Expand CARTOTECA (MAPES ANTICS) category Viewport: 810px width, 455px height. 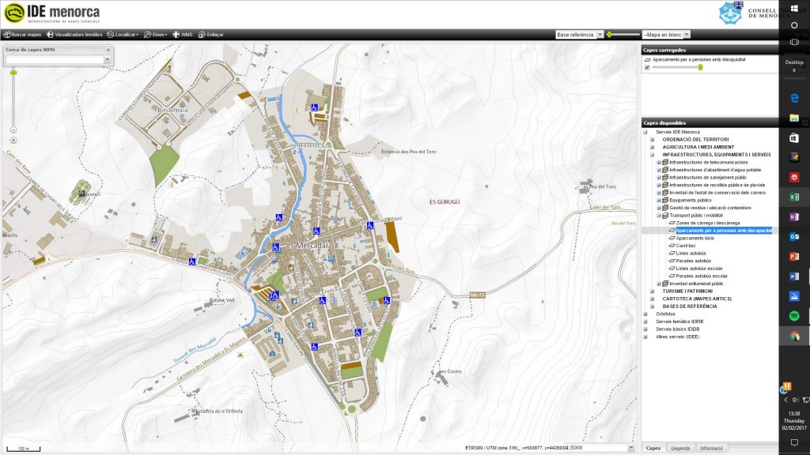652,299
